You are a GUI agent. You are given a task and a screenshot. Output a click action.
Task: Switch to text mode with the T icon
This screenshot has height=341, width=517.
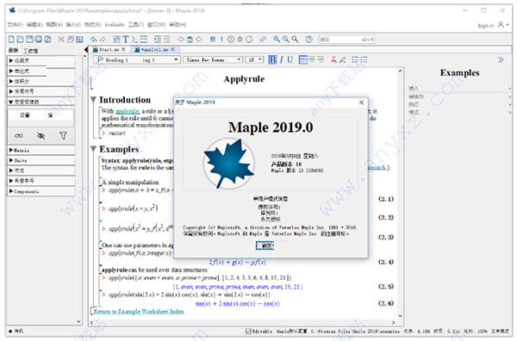tap(126, 40)
